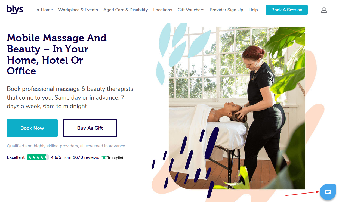Image resolution: width=339 pixels, height=202 pixels.
Task: Open the user account profile icon
Action: (324, 10)
